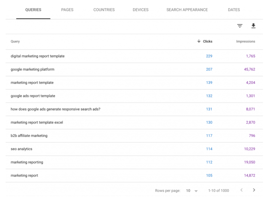Viewport: 273px width, 198px height.
Task: Click the '1-10 of 1000' pagination text
Action: click(x=219, y=191)
